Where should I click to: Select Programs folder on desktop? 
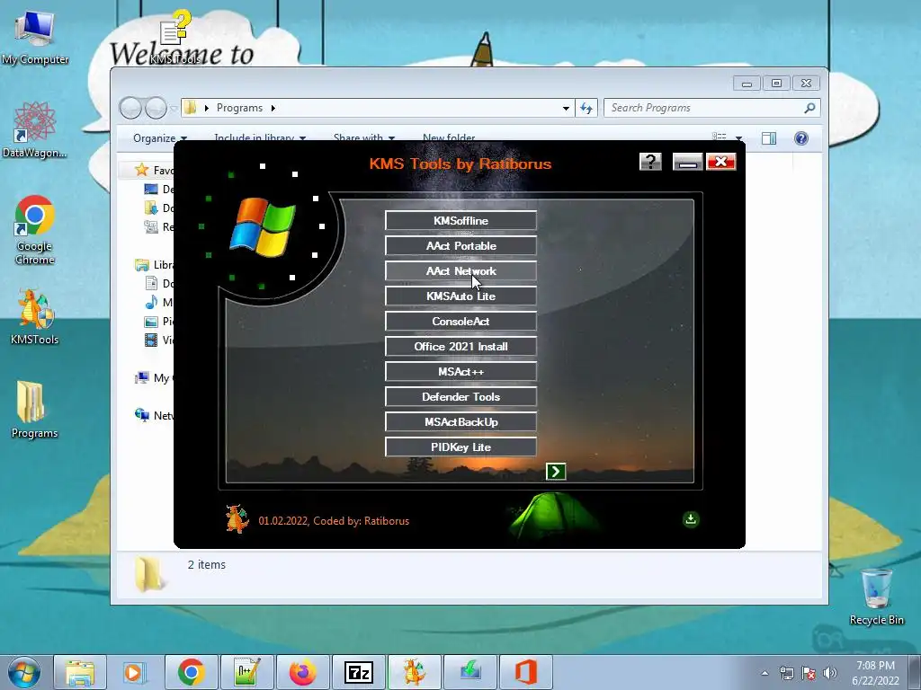point(35,410)
